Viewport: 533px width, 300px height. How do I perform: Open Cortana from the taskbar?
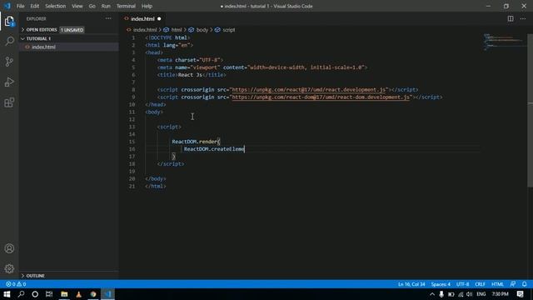pos(35,294)
